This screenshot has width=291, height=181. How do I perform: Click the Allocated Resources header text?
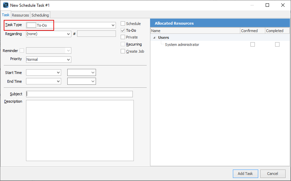(174, 23)
